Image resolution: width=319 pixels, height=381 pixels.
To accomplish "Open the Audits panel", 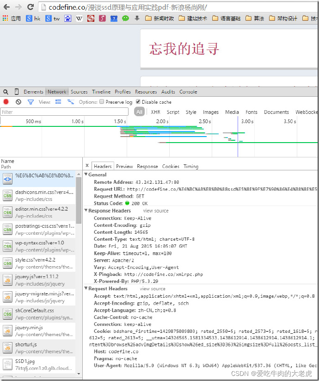I will pos(168,92).
